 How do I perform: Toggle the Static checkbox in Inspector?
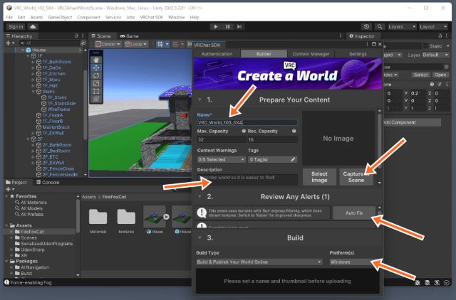pyautogui.click(x=425, y=46)
